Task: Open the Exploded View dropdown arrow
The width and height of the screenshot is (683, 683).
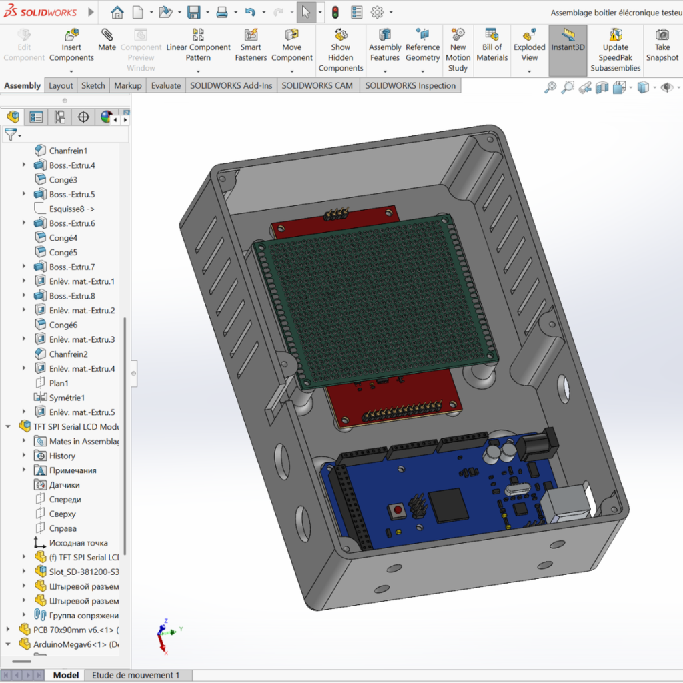Action: (x=529, y=71)
